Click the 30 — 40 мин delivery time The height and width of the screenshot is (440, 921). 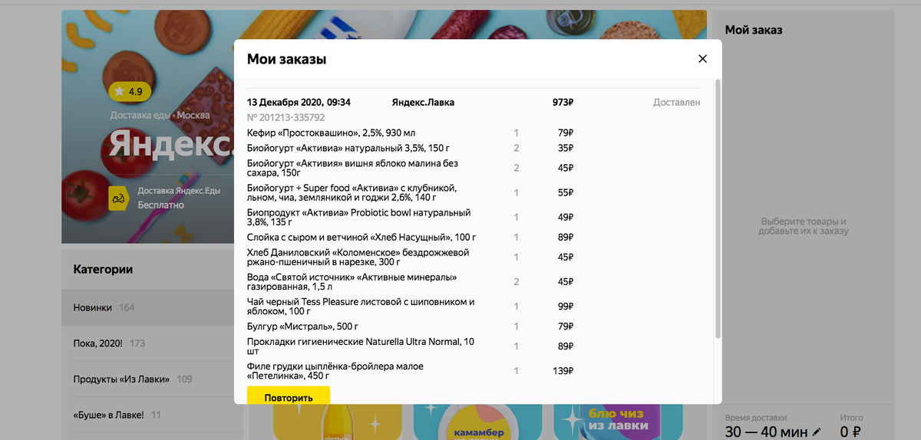point(766,432)
